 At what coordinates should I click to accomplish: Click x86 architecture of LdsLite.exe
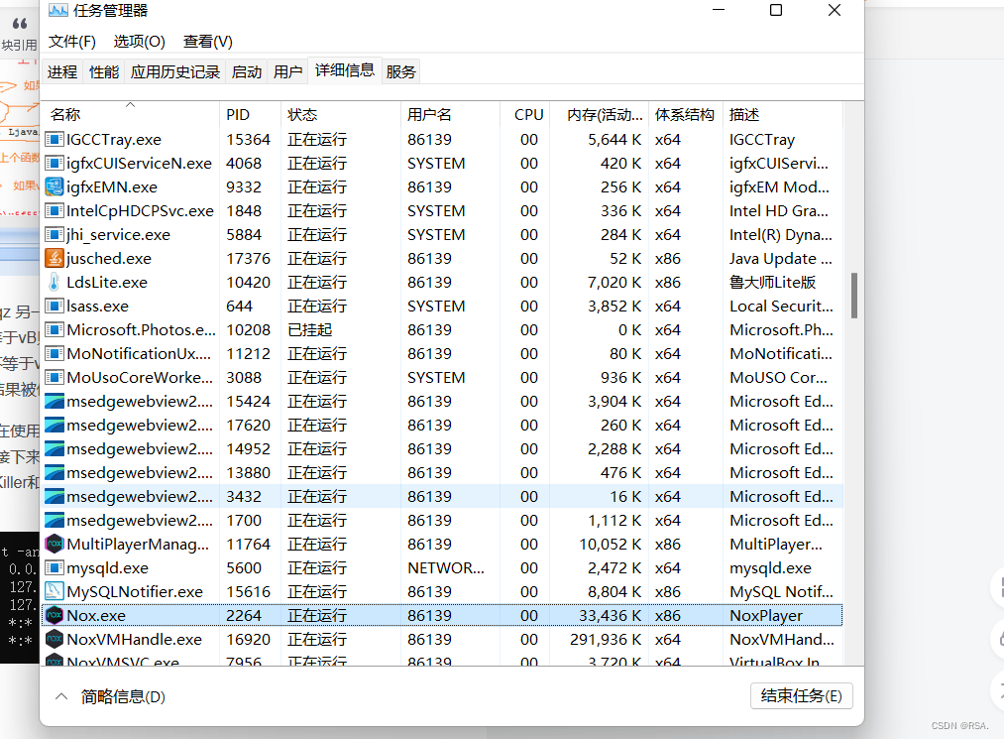point(667,282)
